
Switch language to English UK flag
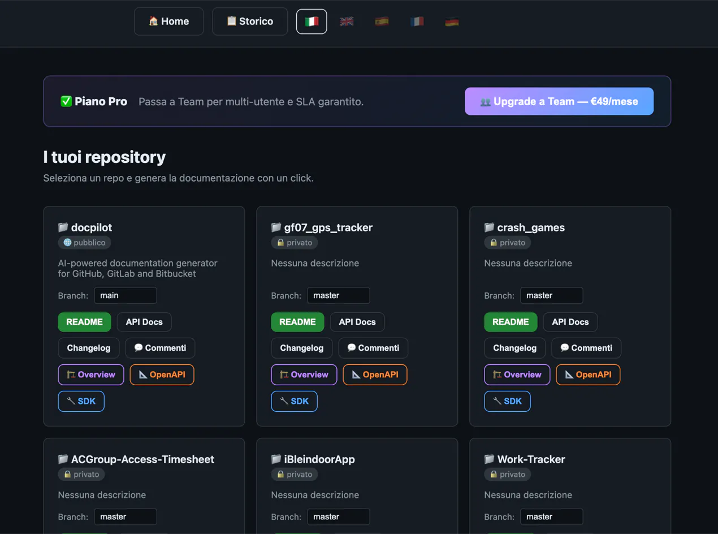pos(347,21)
